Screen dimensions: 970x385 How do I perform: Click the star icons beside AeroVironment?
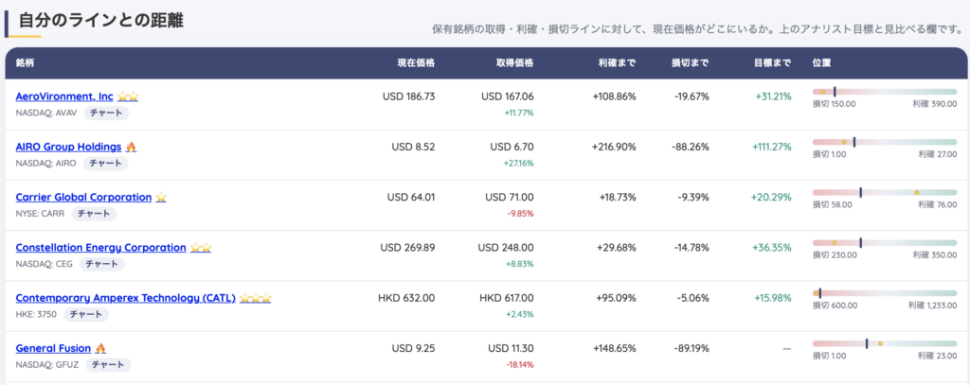[128, 97]
